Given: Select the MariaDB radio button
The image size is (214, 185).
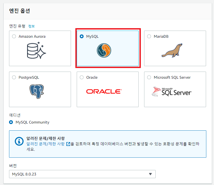Looking at the screenshot, I should (149, 36).
